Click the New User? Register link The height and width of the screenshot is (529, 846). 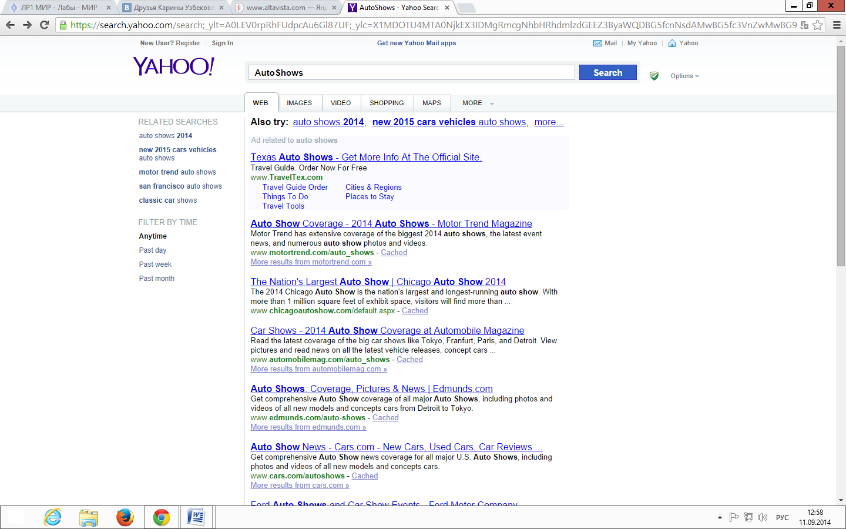coord(170,43)
